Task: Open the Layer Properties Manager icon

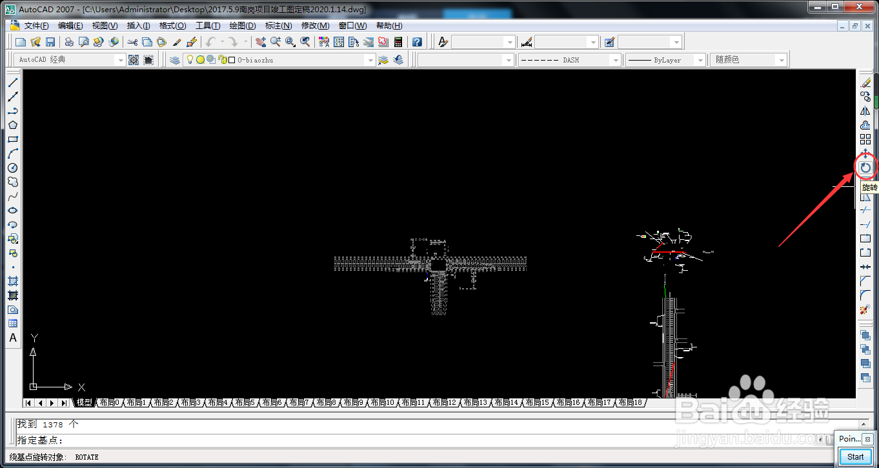Action: 175,60
